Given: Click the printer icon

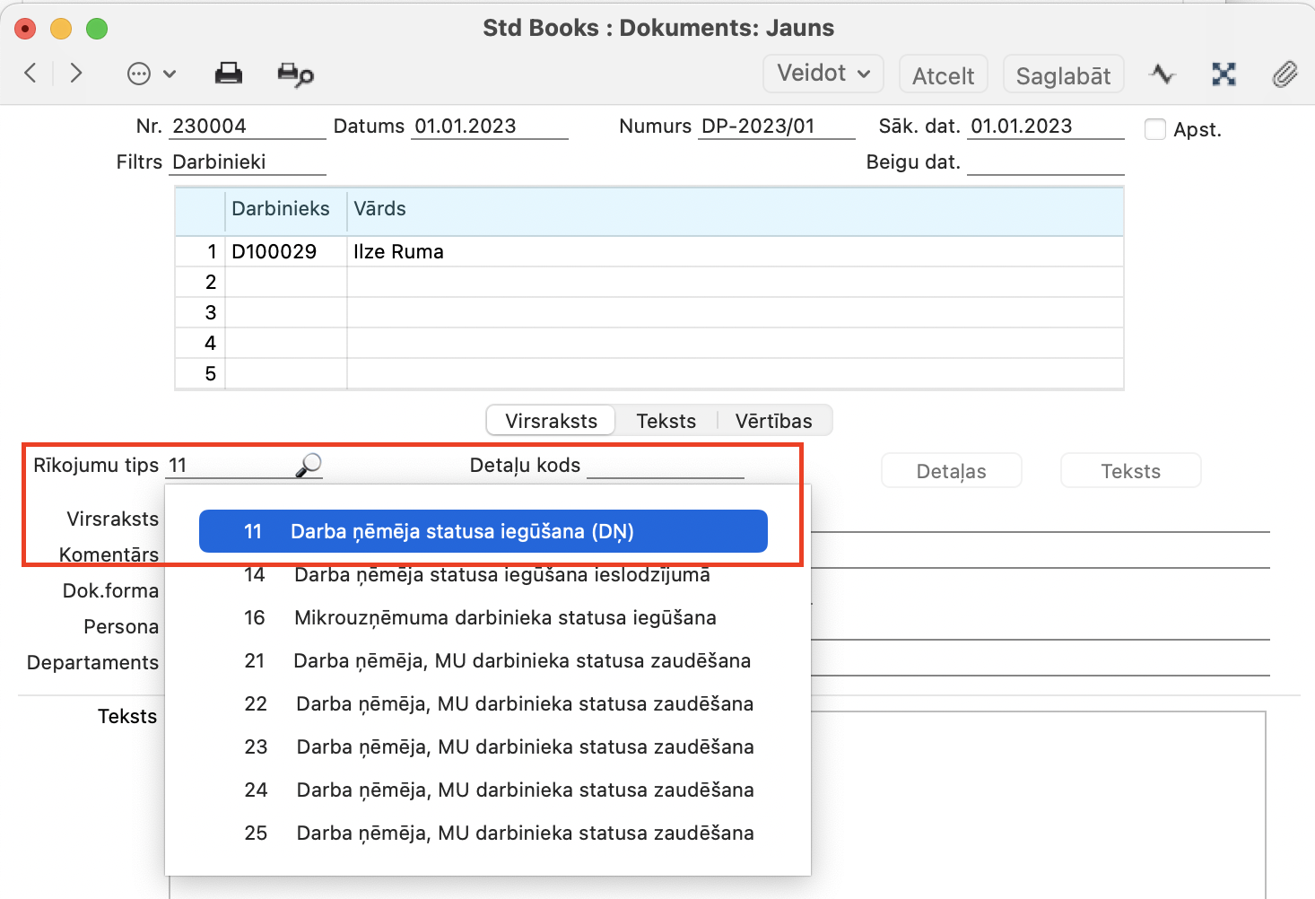Looking at the screenshot, I should 229,74.
